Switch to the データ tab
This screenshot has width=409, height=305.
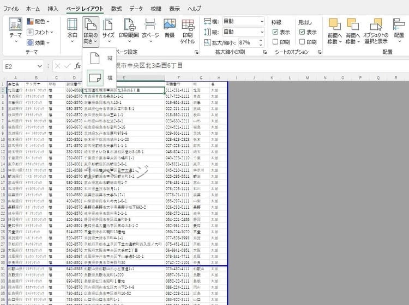tap(136, 9)
